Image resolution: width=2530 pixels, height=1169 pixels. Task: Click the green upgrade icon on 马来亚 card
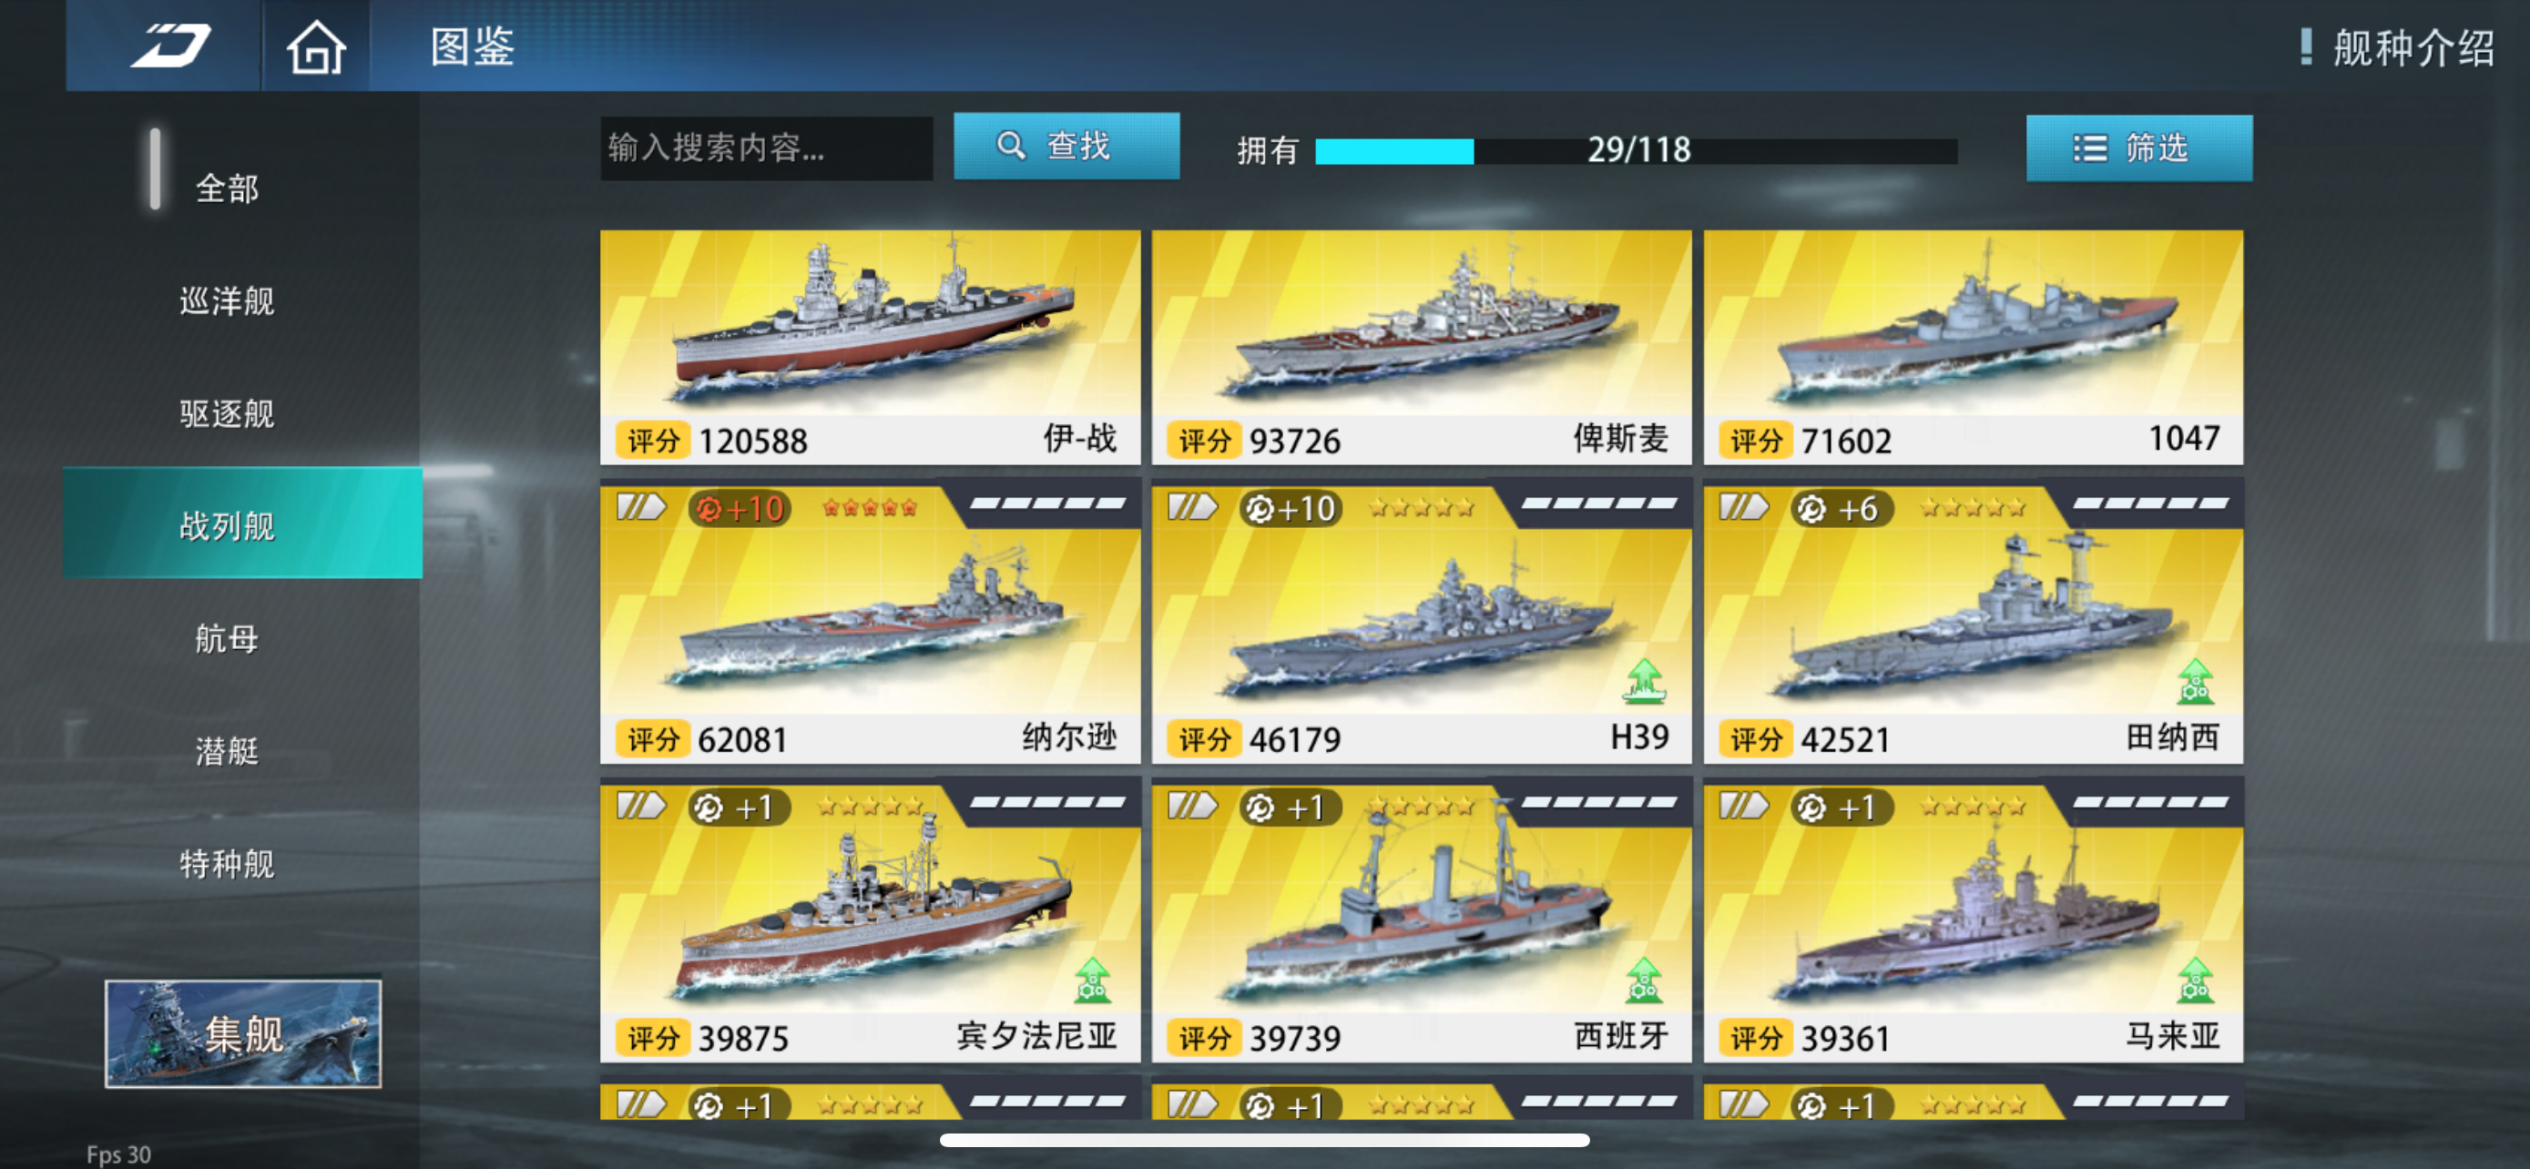[2194, 980]
